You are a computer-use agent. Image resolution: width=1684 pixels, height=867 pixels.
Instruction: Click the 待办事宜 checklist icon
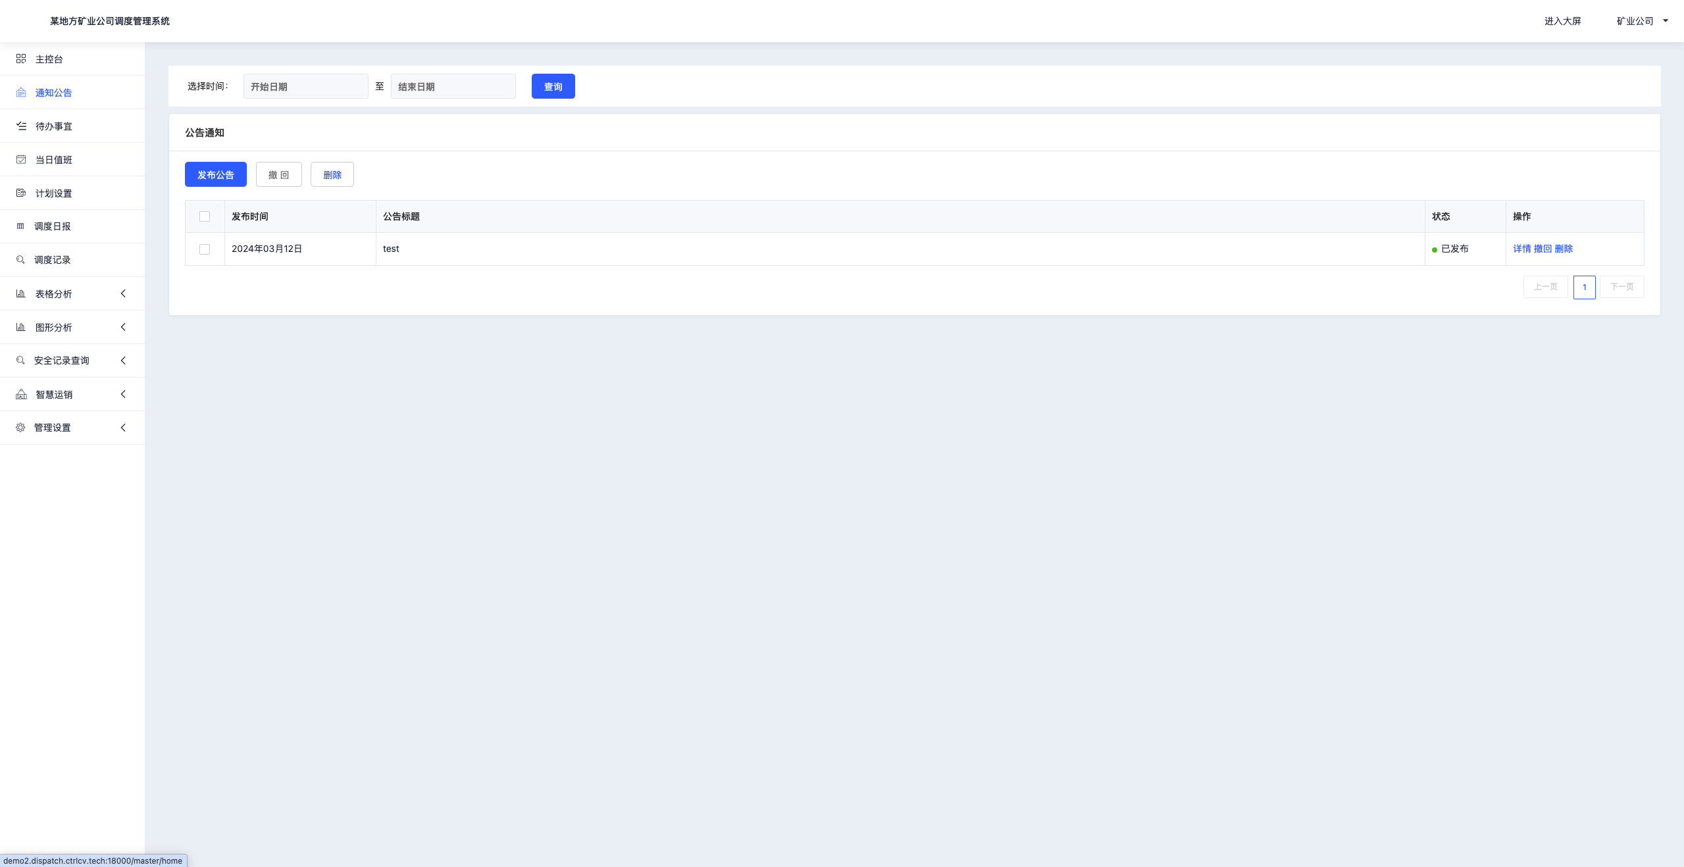tap(21, 126)
